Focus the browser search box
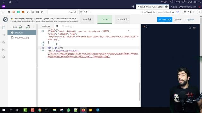This screenshot has height=113, width=202. (62, 12)
